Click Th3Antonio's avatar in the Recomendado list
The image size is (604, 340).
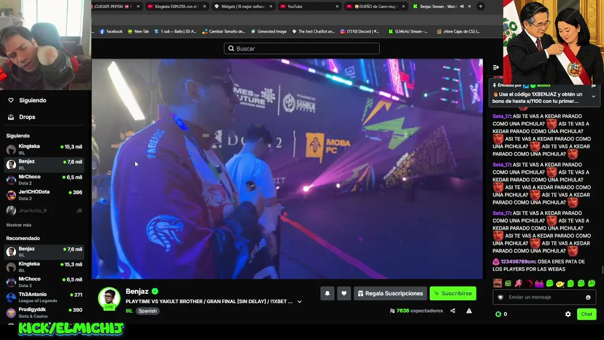(11, 297)
